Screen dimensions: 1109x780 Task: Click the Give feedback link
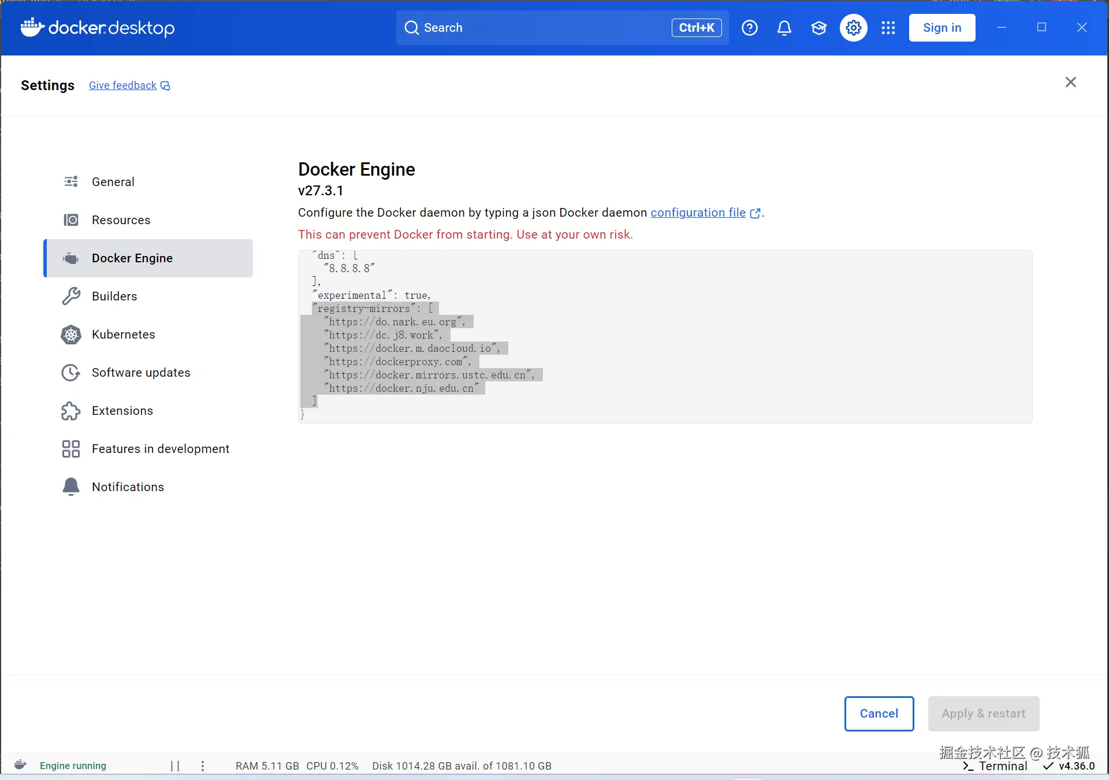123,86
